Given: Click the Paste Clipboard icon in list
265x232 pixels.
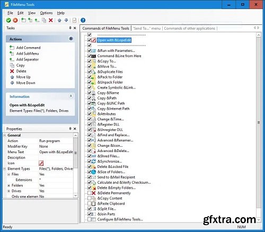Looking at the screenshot, I should point(94,203).
